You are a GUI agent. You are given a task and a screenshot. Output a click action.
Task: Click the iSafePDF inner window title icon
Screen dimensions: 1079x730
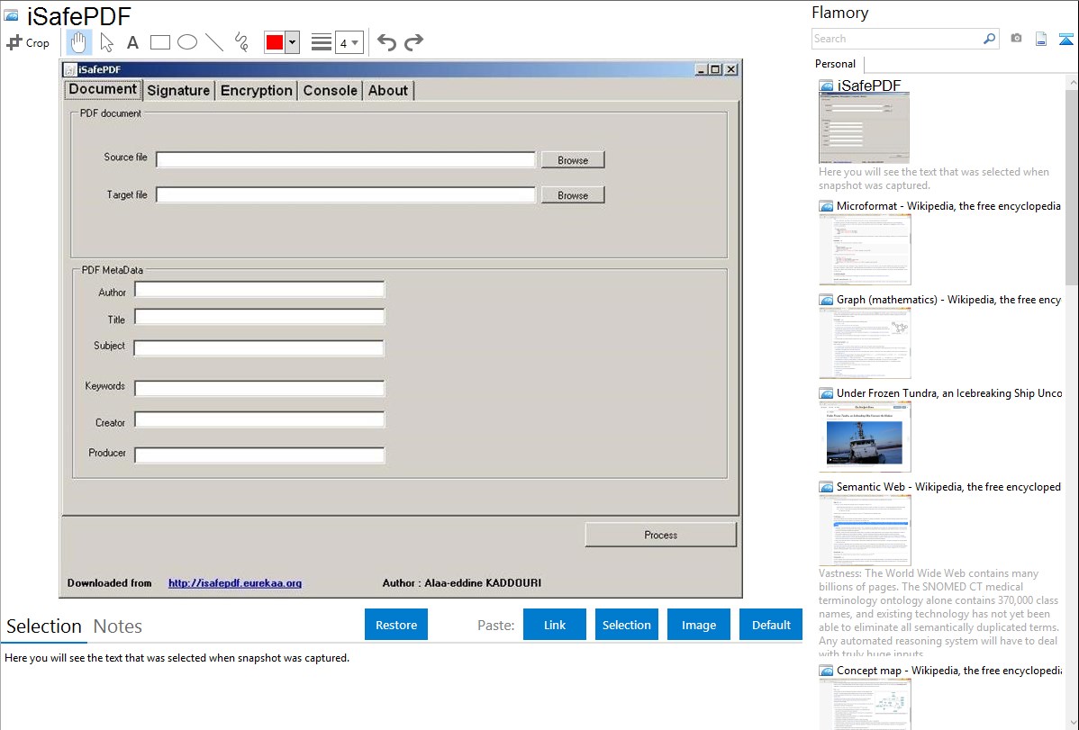69,69
